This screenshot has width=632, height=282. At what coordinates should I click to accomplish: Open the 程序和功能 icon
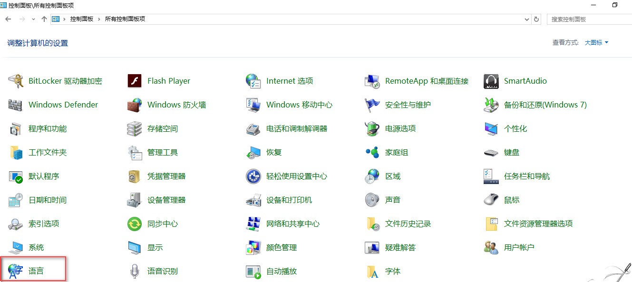(16, 129)
